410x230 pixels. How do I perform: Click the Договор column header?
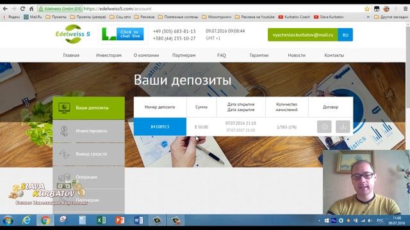331,107
